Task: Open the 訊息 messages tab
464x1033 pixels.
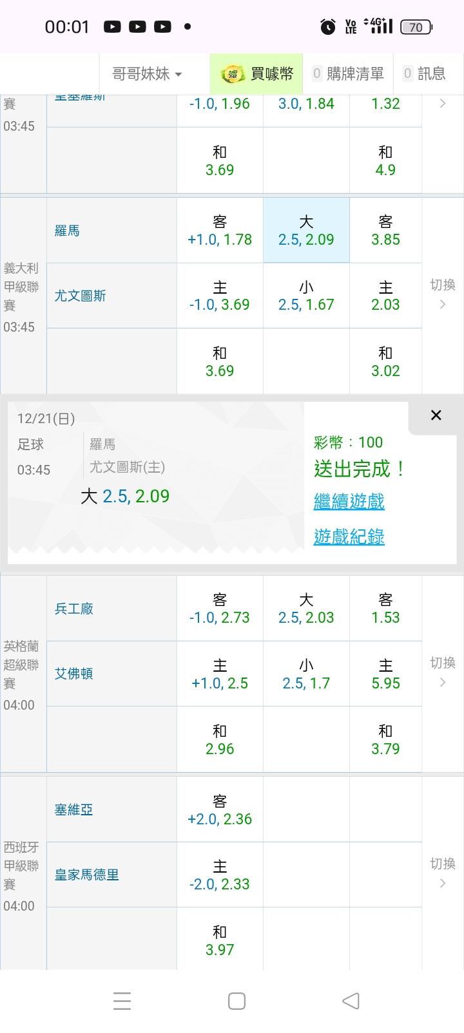Action: click(424, 74)
